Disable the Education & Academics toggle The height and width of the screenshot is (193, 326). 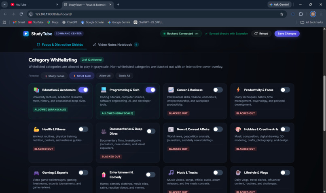pyautogui.click(x=83, y=90)
